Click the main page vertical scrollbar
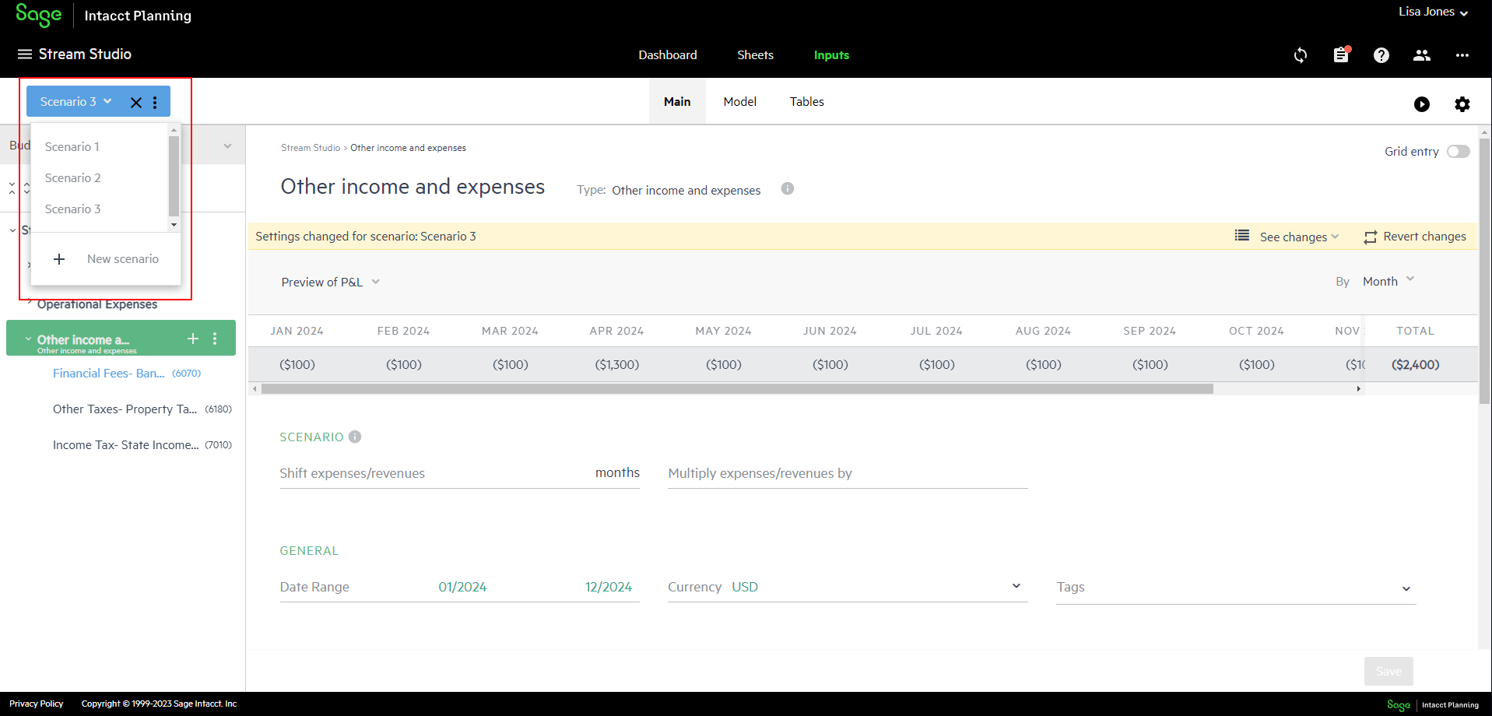1492x716 pixels. tap(1485, 271)
